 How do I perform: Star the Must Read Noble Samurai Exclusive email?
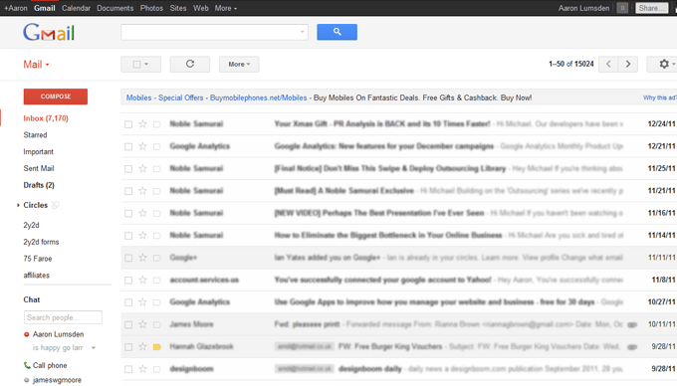coord(142,191)
